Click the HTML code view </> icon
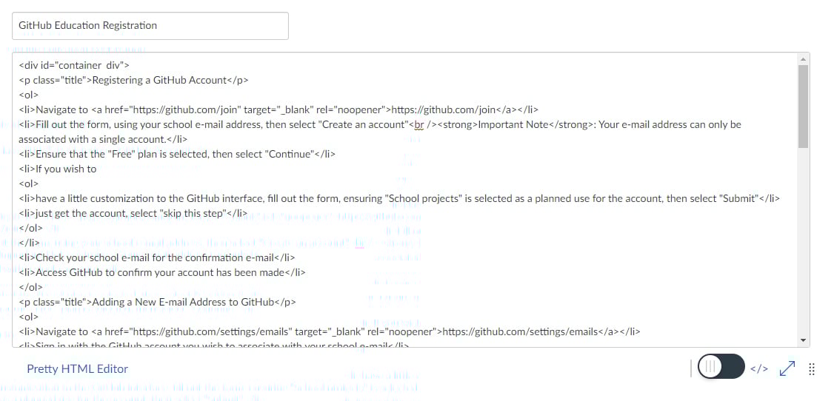The image size is (834, 401). [x=759, y=368]
